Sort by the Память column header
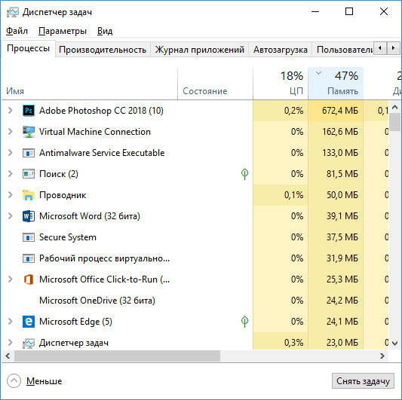Screen dimensions: 402x400 coord(336,83)
